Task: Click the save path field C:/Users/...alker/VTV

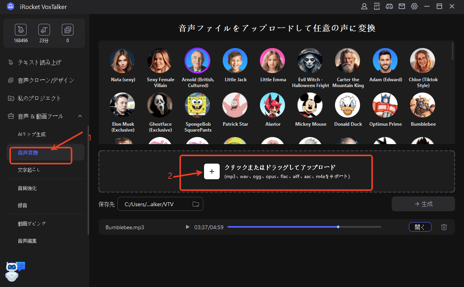Action: pos(160,204)
